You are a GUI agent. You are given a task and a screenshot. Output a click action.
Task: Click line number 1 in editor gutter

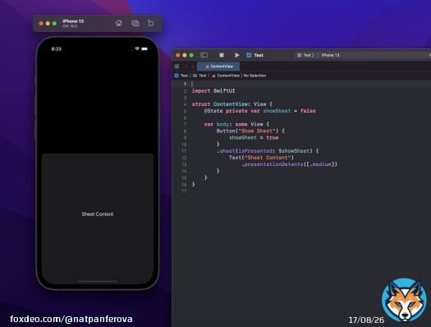coord(185,84)
